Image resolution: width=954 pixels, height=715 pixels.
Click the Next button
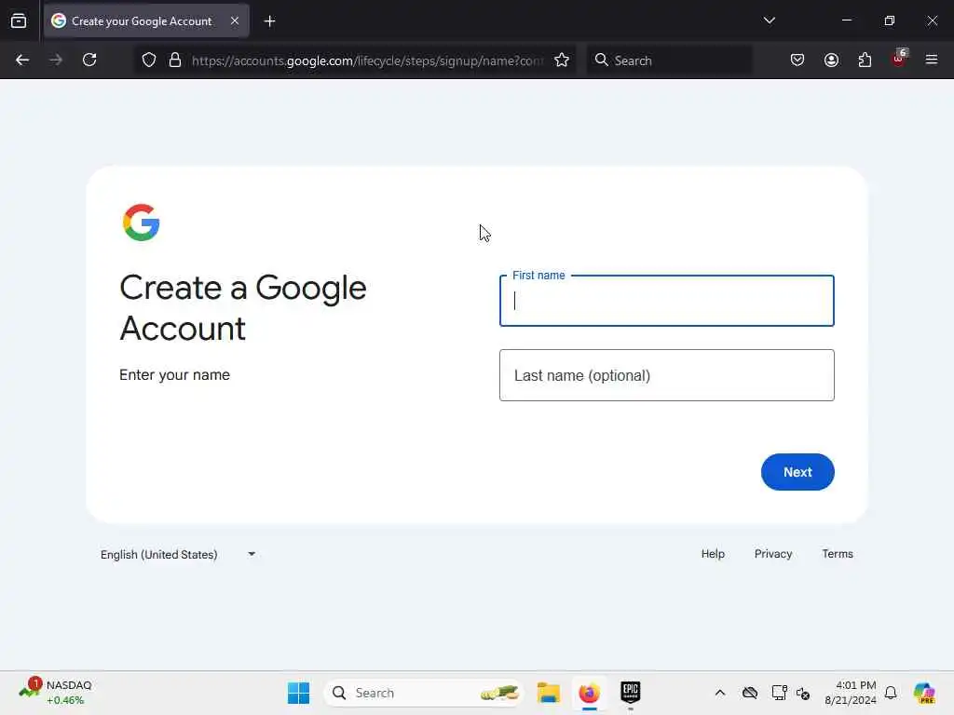(797, 472)
